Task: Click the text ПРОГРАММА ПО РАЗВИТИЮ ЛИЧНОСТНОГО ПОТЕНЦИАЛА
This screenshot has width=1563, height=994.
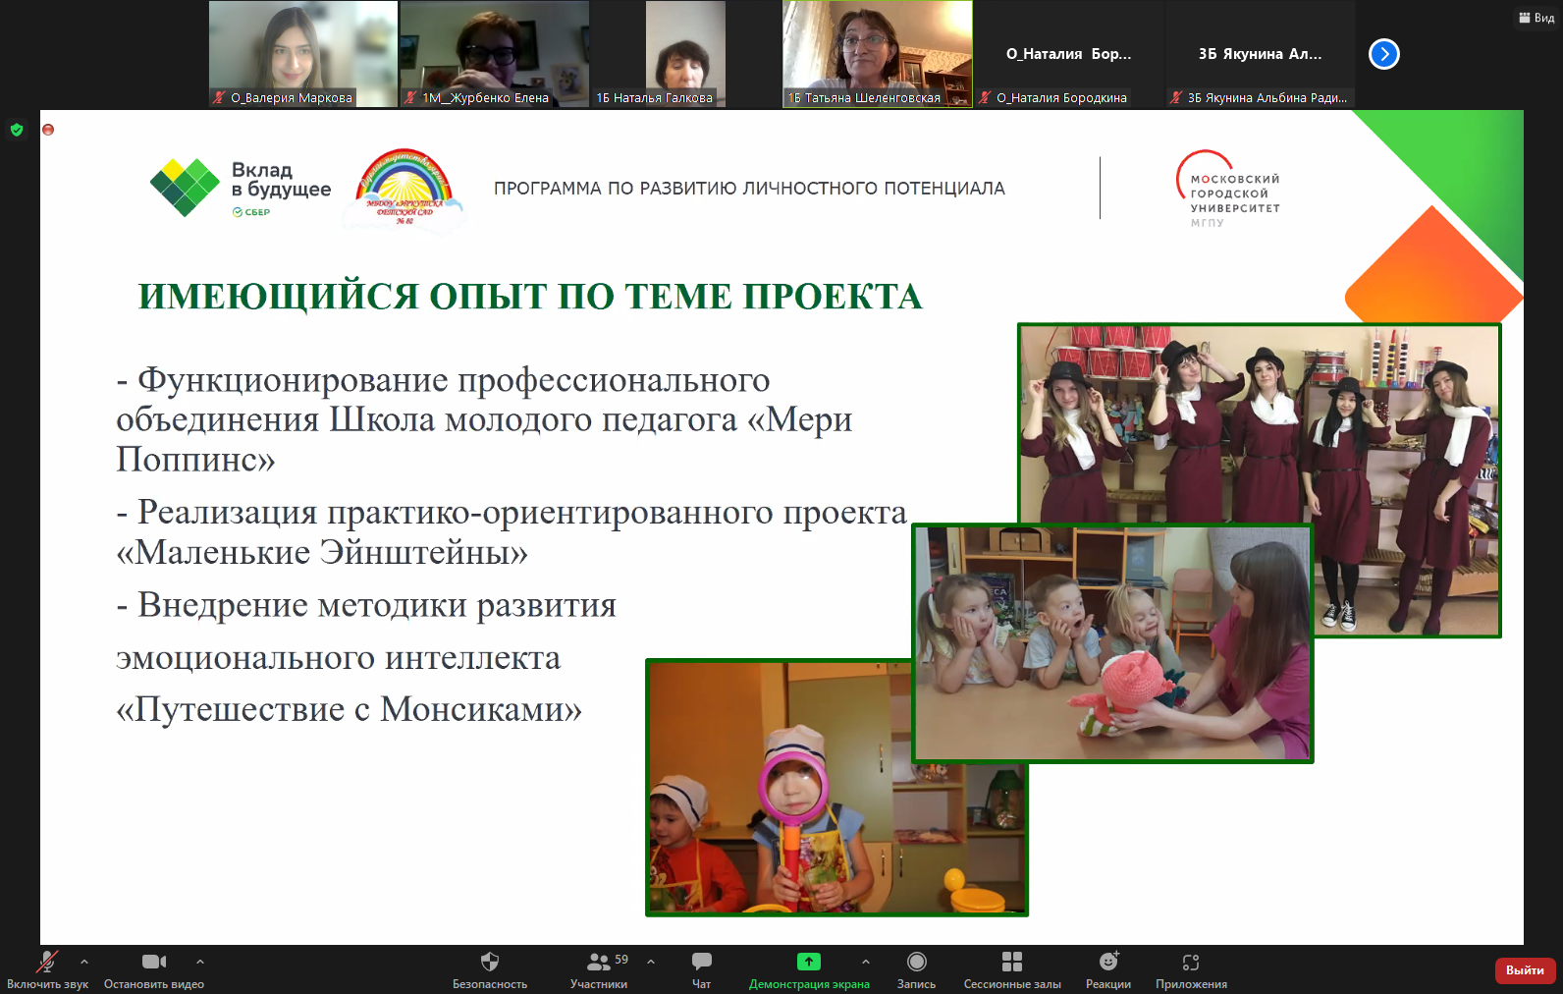Action: point(749,189)
